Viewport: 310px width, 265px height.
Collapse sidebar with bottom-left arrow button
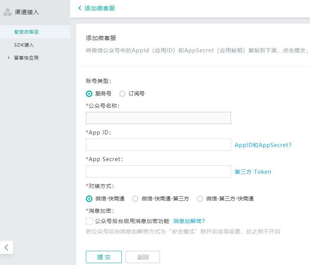click(x=6, y=247)
